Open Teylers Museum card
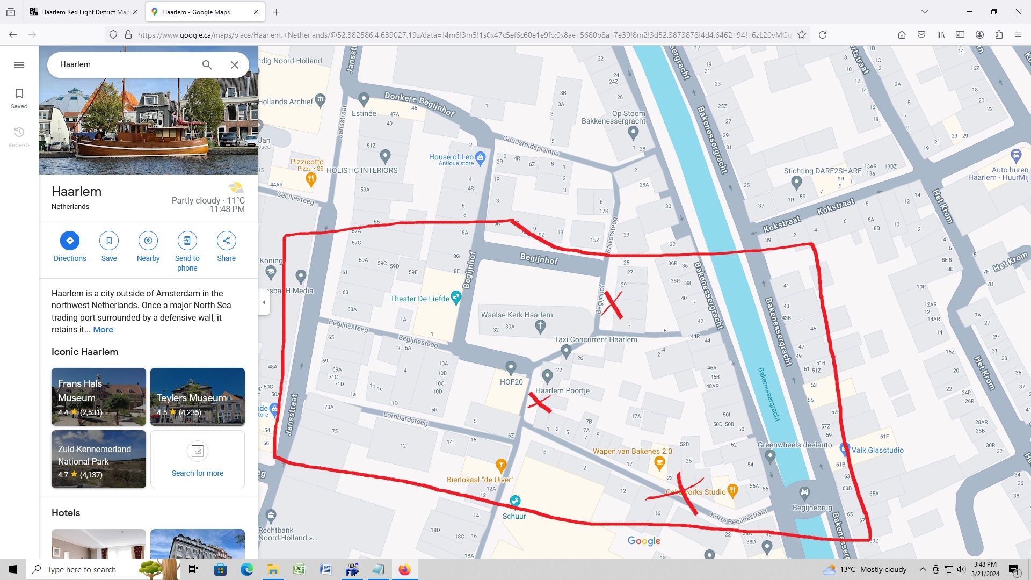The image size is (1031, 580). point(198,397)
